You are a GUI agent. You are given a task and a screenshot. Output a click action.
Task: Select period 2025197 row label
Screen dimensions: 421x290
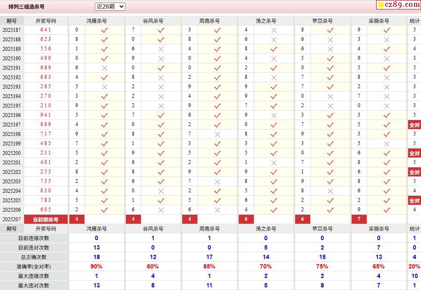click(x=12, y=125)
